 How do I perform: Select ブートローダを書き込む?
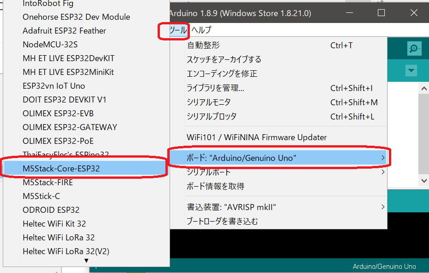tap(278, 221)
